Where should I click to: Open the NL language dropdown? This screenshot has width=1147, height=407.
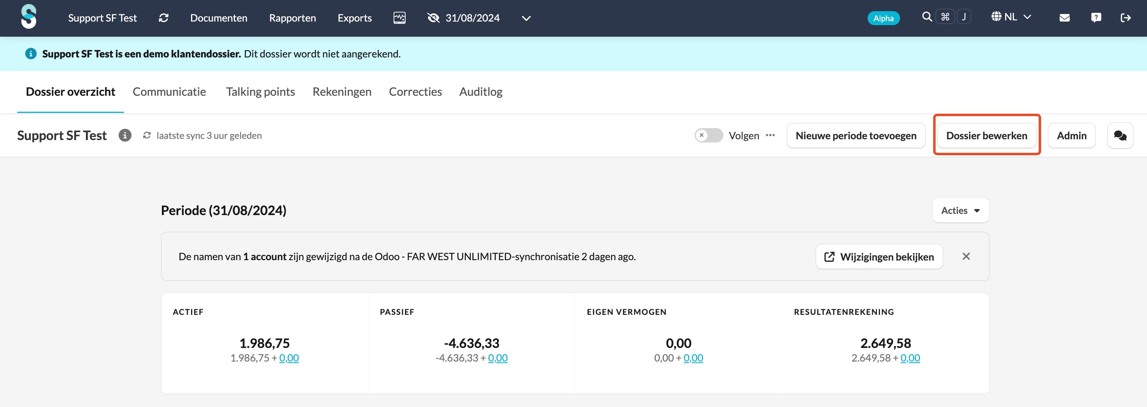pos(1011,17)
